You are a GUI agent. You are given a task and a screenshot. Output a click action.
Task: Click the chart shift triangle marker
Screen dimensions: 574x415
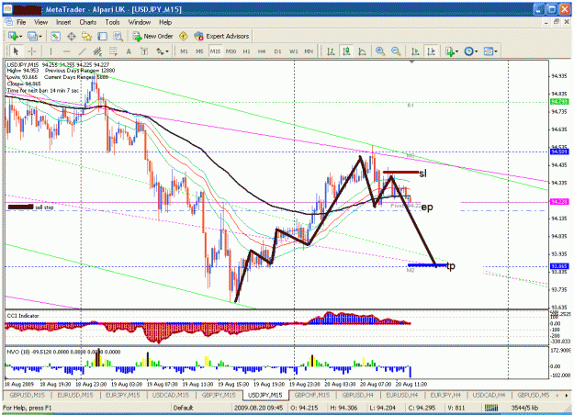411,62
